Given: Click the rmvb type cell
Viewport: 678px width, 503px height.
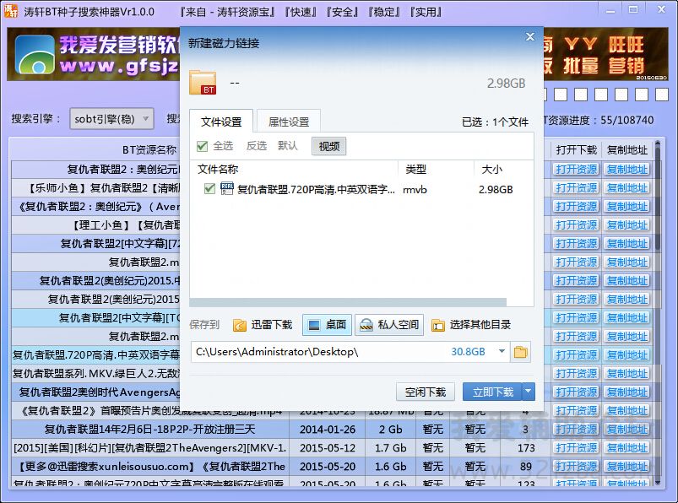Looking at the screenshot, I should pos(415,190).
